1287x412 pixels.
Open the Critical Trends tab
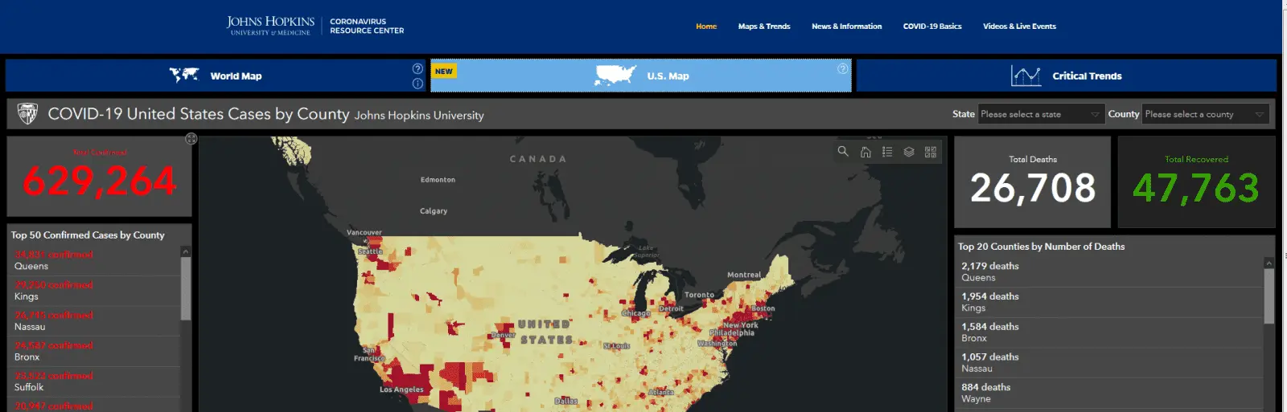(1067, 75)
